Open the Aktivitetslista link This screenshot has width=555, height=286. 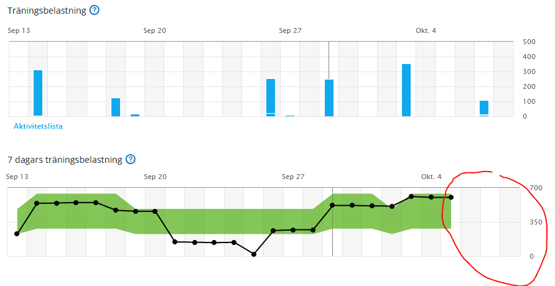(38, 126)
